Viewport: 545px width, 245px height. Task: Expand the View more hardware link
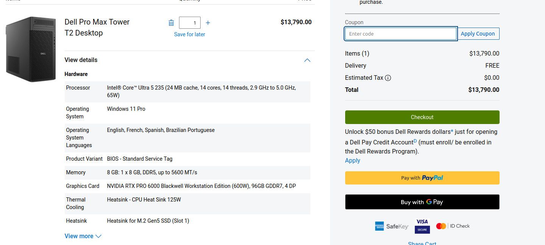[x=83, y=236]
